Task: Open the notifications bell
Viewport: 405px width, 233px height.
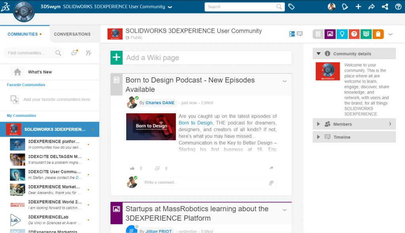Action: point(345,7)
